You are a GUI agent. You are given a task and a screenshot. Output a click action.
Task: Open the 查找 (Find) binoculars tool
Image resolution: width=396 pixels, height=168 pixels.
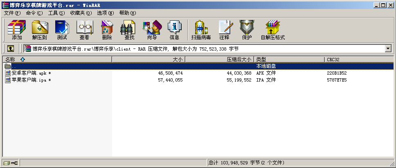coord(129,30)
